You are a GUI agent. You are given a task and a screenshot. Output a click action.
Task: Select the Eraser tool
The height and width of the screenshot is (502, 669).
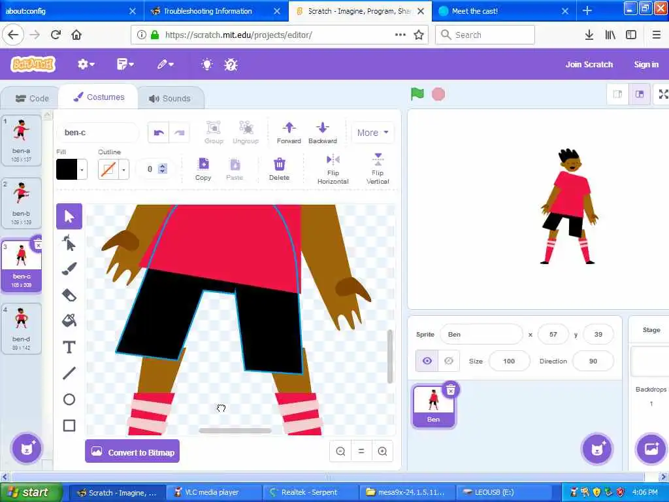[69, 295]
